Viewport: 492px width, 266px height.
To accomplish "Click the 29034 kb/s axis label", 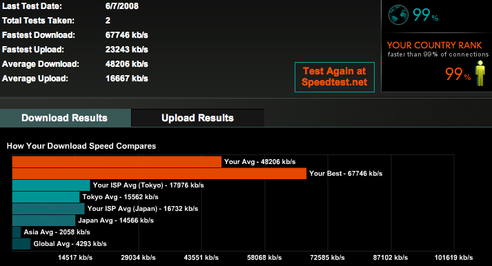I will tap(139, 258).
